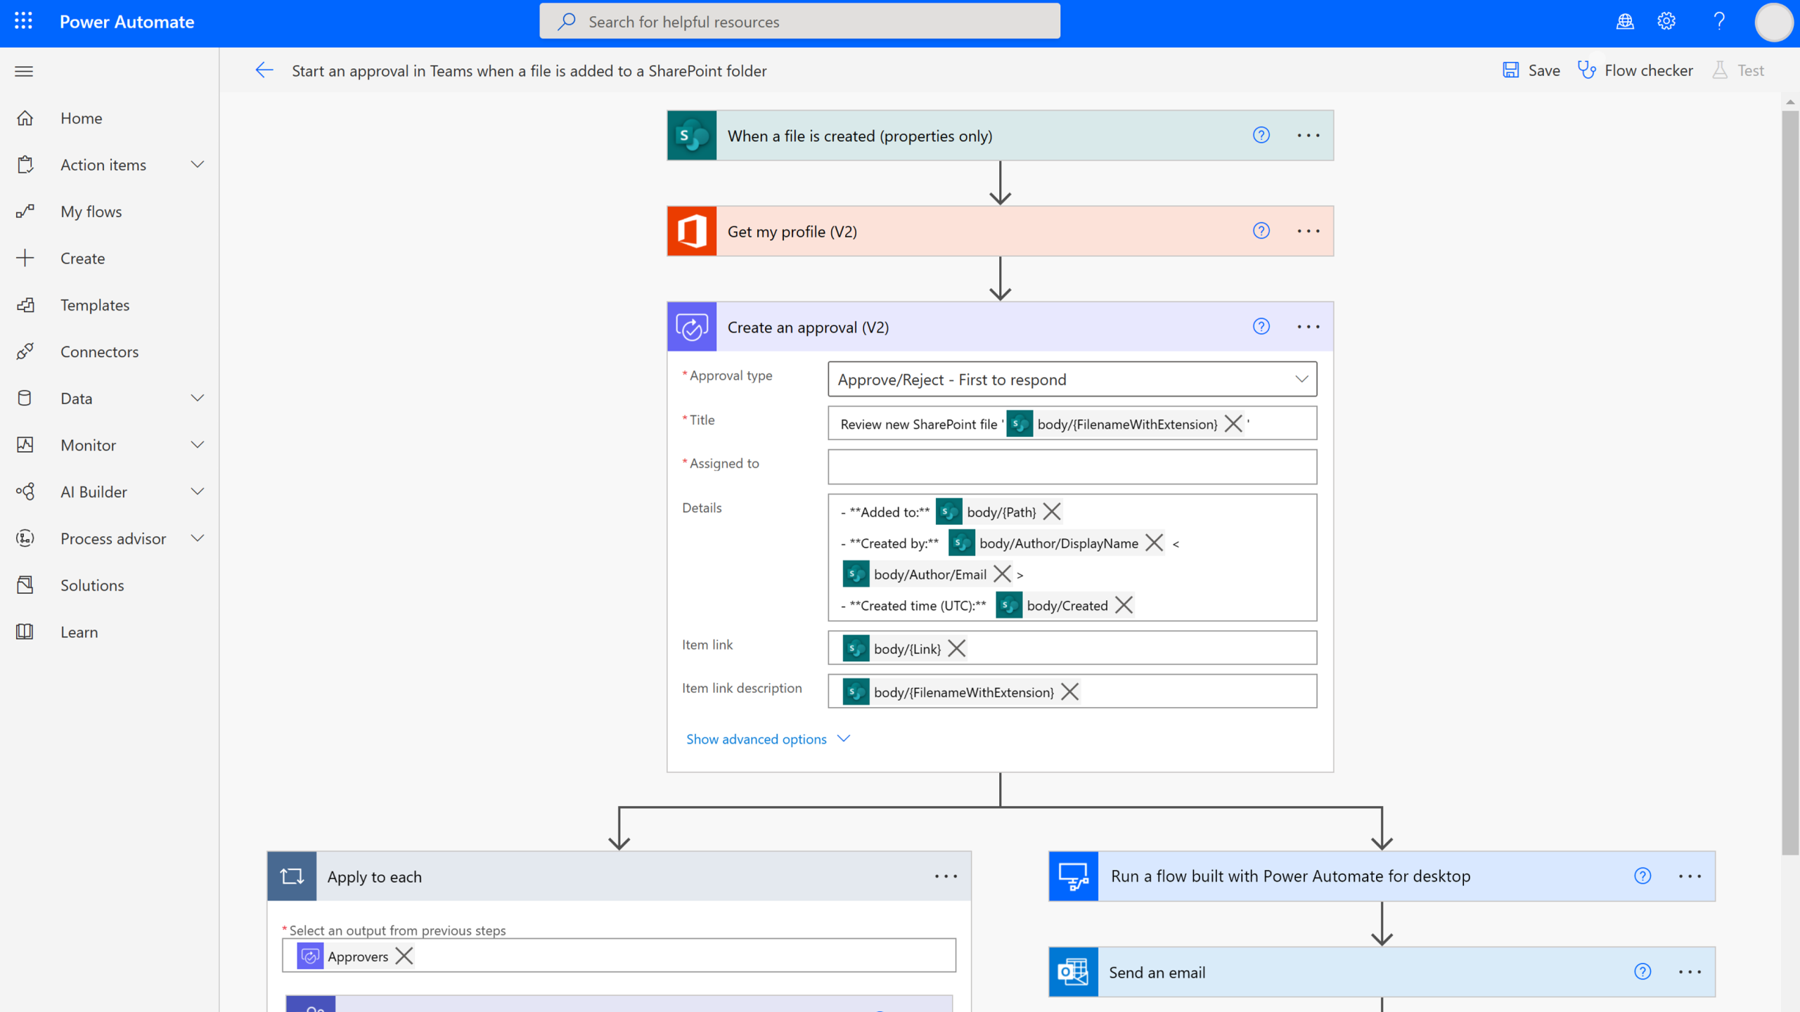The height and width of the screenshot is (1012, 1800).
Task: Click the My flows menu item
Action: (x=91, y=210)
